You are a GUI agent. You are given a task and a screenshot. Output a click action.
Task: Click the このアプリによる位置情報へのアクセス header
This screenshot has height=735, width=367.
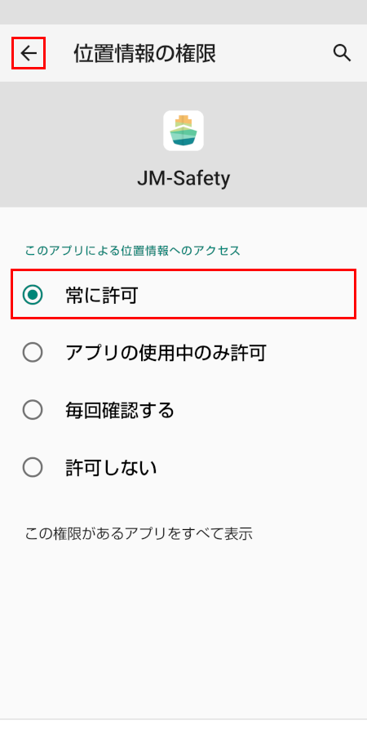coord(132,251)
